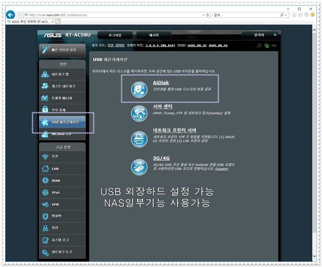Click the favorites star icon
322x267 pixels.
(300, 15)
